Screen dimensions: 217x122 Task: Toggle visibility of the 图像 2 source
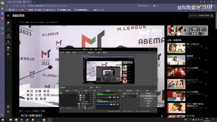pos(91,97)
